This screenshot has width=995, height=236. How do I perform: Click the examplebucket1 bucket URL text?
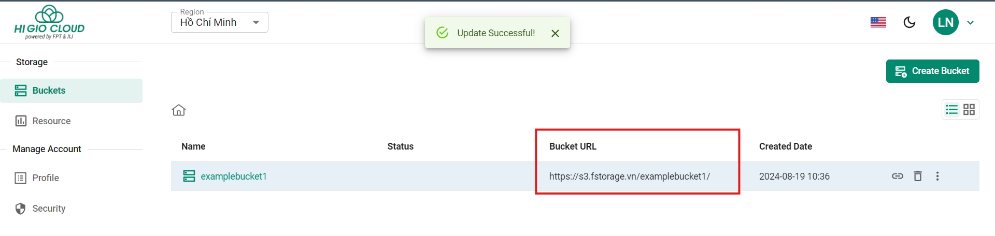pos(629,176)
